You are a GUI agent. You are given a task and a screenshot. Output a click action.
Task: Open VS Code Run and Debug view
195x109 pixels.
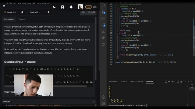click(103, 18)
